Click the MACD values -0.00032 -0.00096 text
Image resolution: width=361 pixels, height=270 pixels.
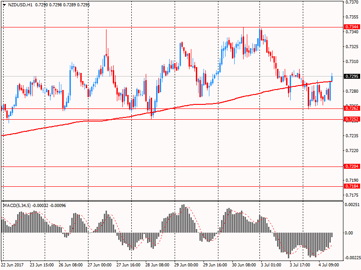[49, 205]
